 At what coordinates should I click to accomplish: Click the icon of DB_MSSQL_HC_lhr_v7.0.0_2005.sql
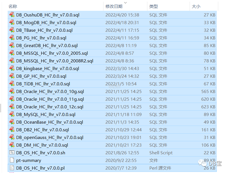[x=12, y=53]
